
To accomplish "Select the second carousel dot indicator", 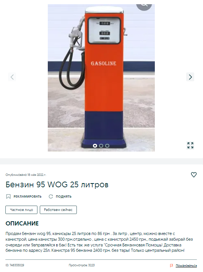I will click(101, 146).
